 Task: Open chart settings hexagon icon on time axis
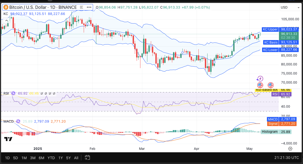(x=290, y=149)
